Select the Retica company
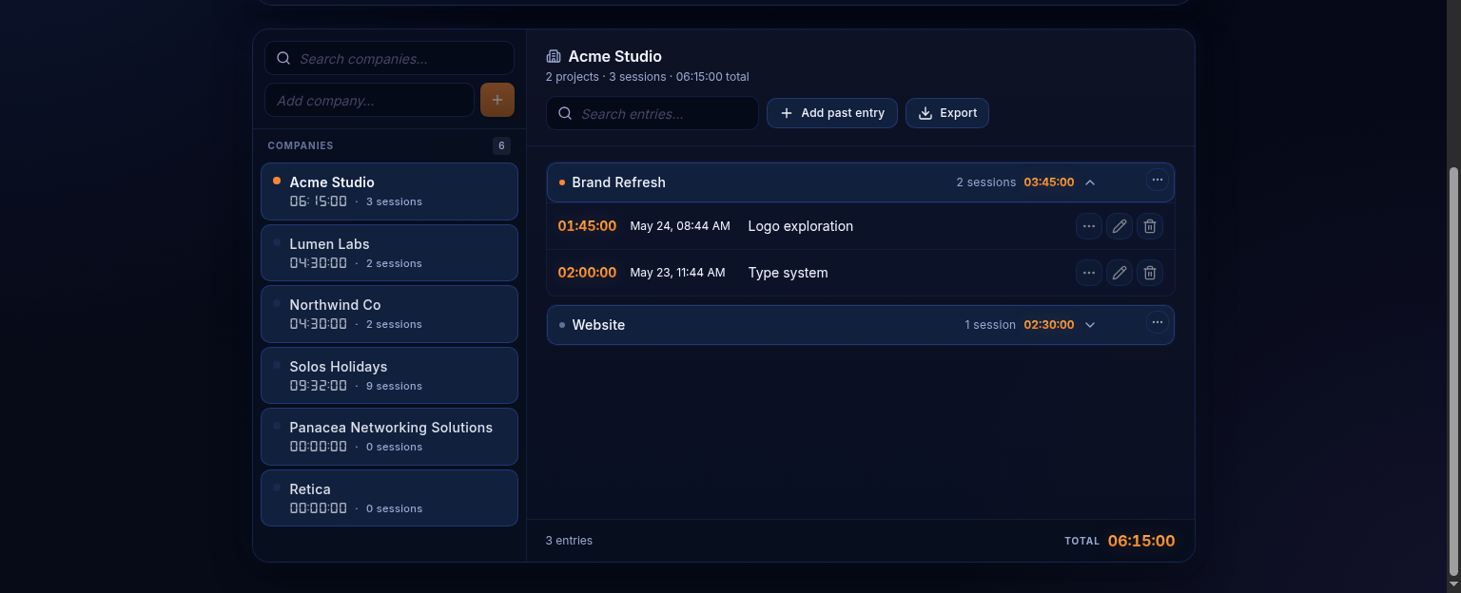 (389, 498)
